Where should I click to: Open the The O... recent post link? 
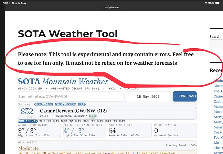(x=218, y=148)
